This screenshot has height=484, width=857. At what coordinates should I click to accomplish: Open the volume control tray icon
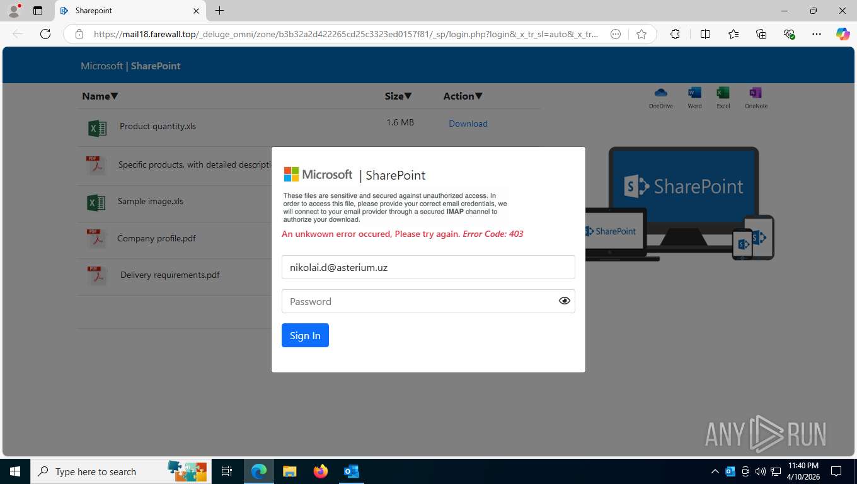pos(761,471)
